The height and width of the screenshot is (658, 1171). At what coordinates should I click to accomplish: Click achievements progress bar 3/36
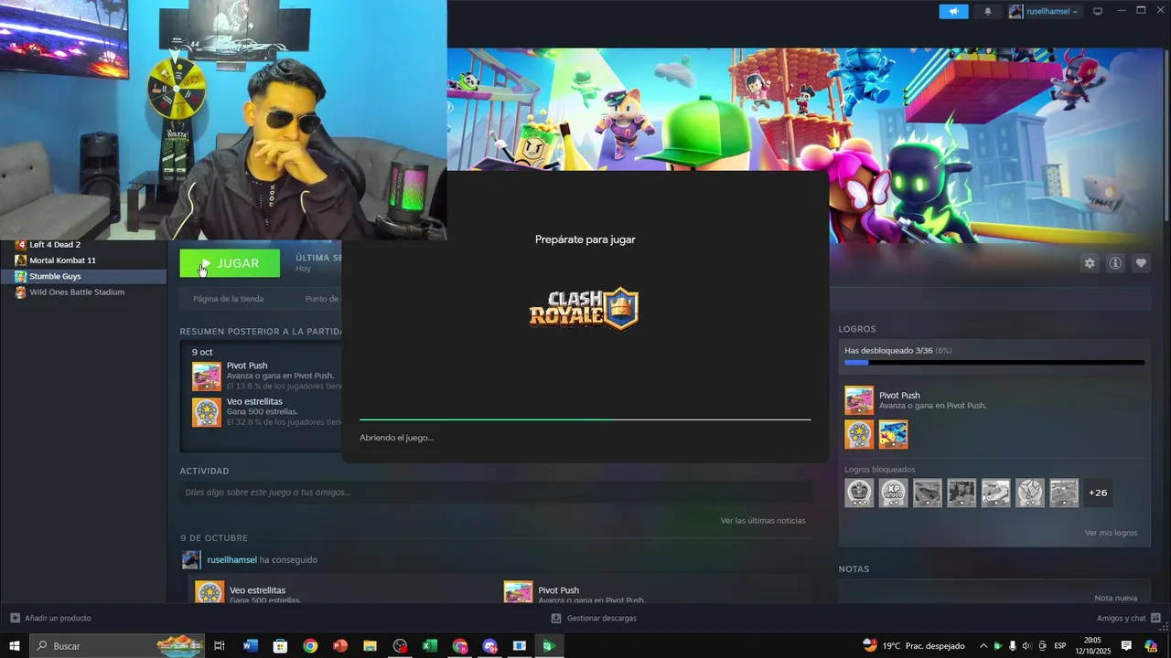click(994, 363)
